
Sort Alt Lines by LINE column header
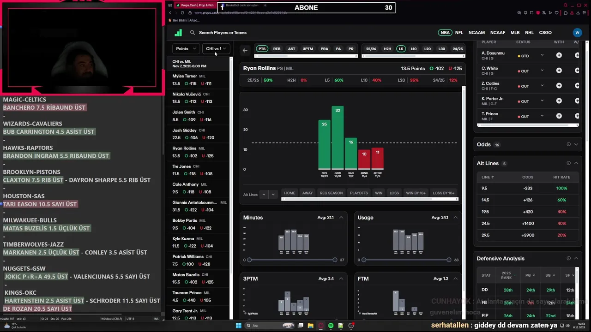pyautogui.click(x=488, y=177)
